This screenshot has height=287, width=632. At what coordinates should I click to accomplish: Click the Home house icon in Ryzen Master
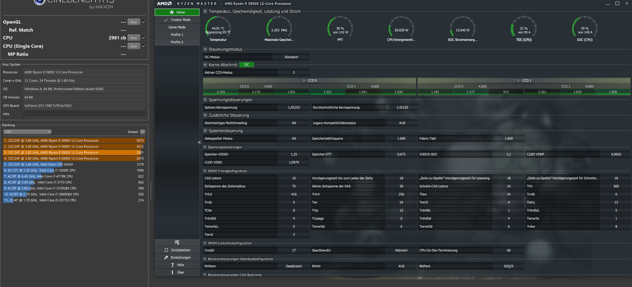pyautogui.click(x=172, y=12)
